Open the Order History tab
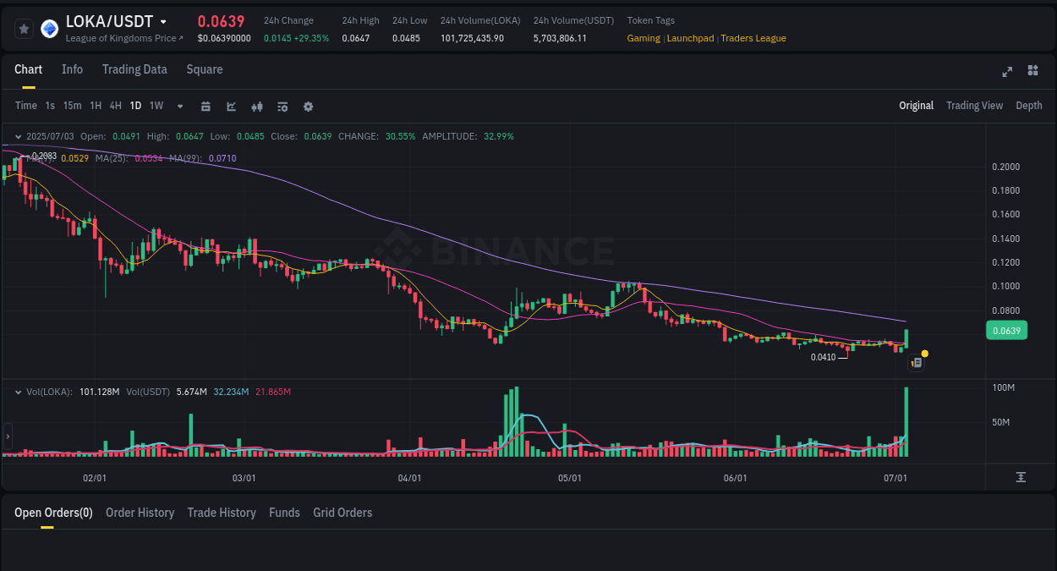 [x=140, y=513]
